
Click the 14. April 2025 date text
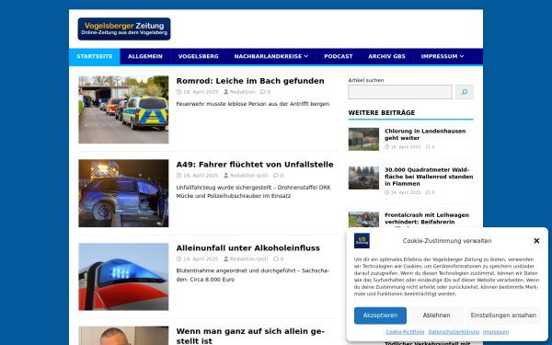click(406, 192)
